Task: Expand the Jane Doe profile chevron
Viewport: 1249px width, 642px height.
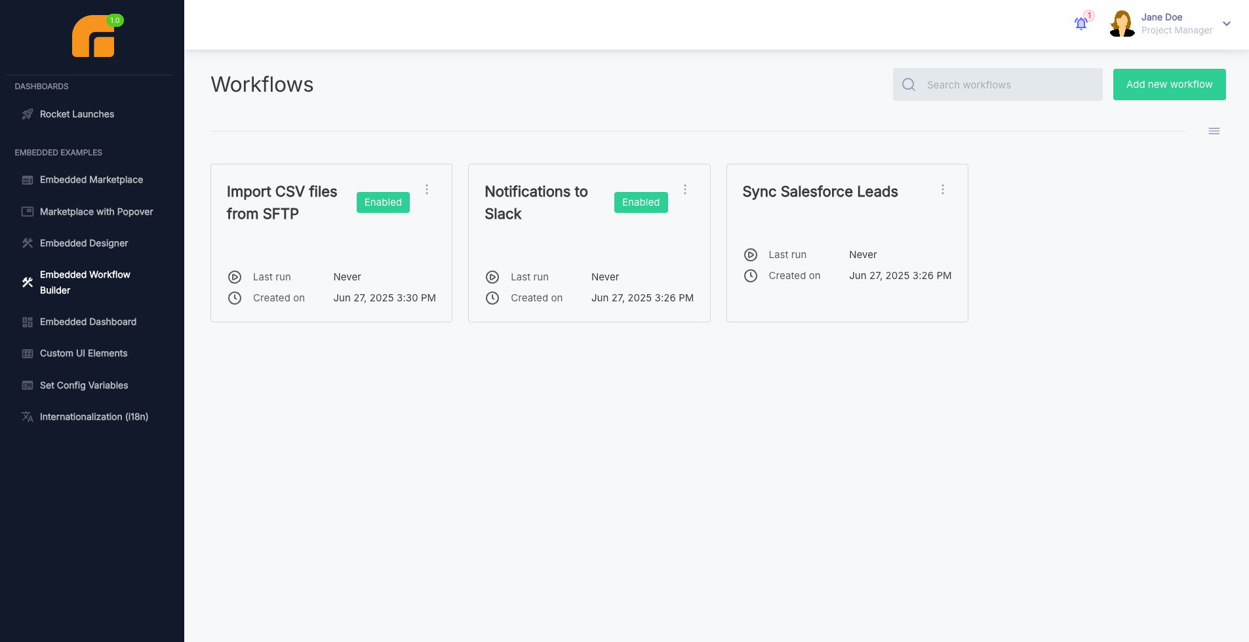Action: tap(1225, 24)
